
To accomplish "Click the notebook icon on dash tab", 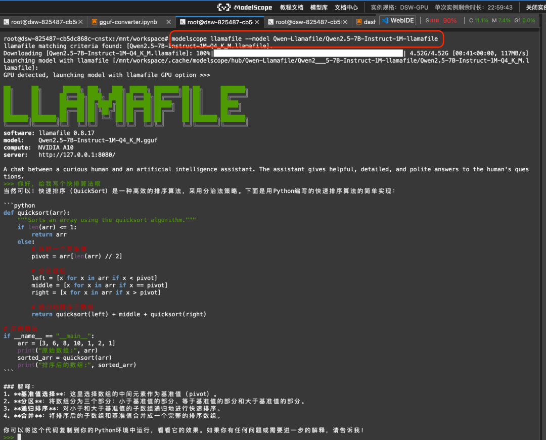I will point(359,22).
